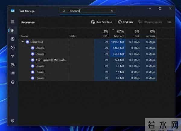Open App history from sidebar
Screen dimensions: 181x131
(13, 47)
